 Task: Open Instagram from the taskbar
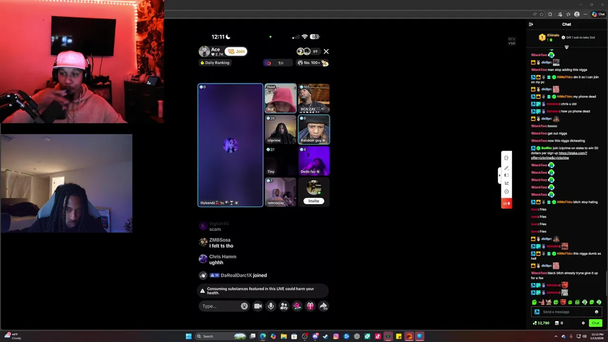[336, 336]
